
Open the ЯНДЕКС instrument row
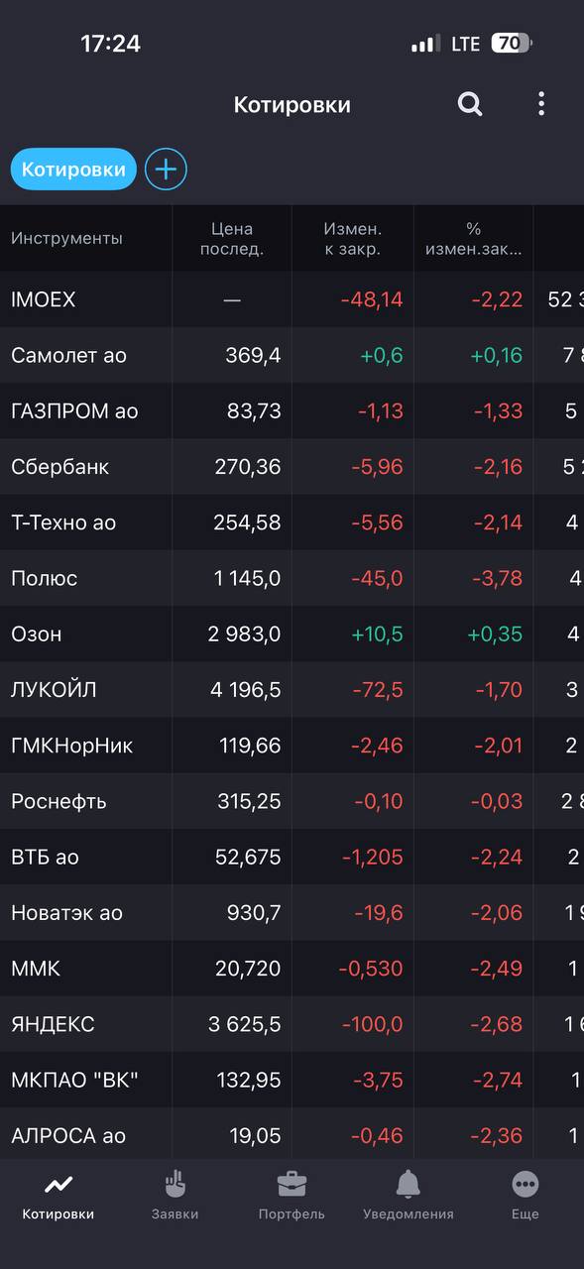click(x=292, y=1024)
